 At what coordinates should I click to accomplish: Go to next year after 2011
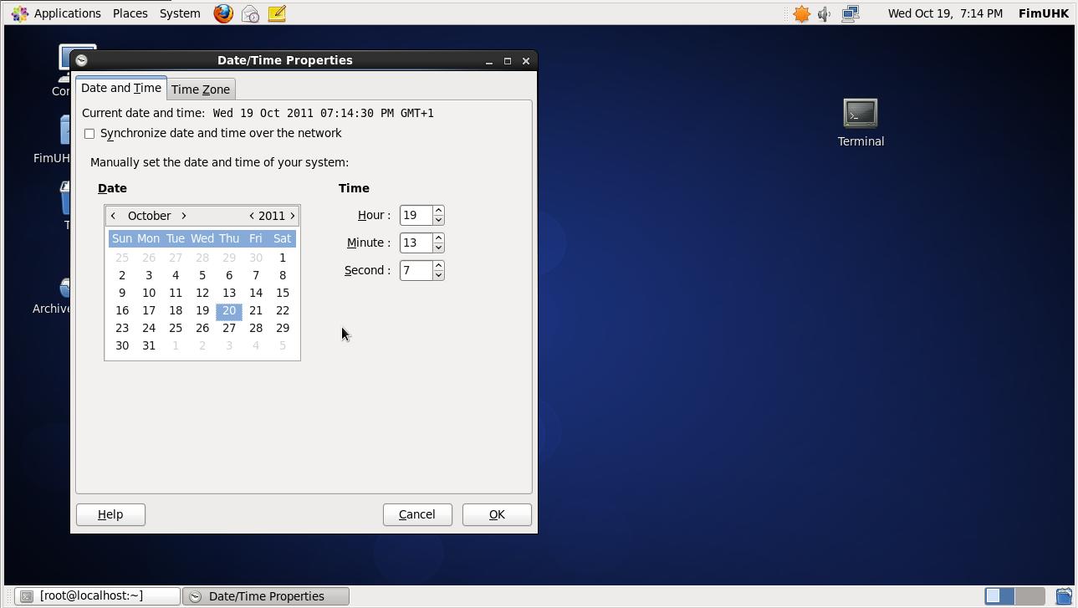pyautogui.click(x=292, y=216)
